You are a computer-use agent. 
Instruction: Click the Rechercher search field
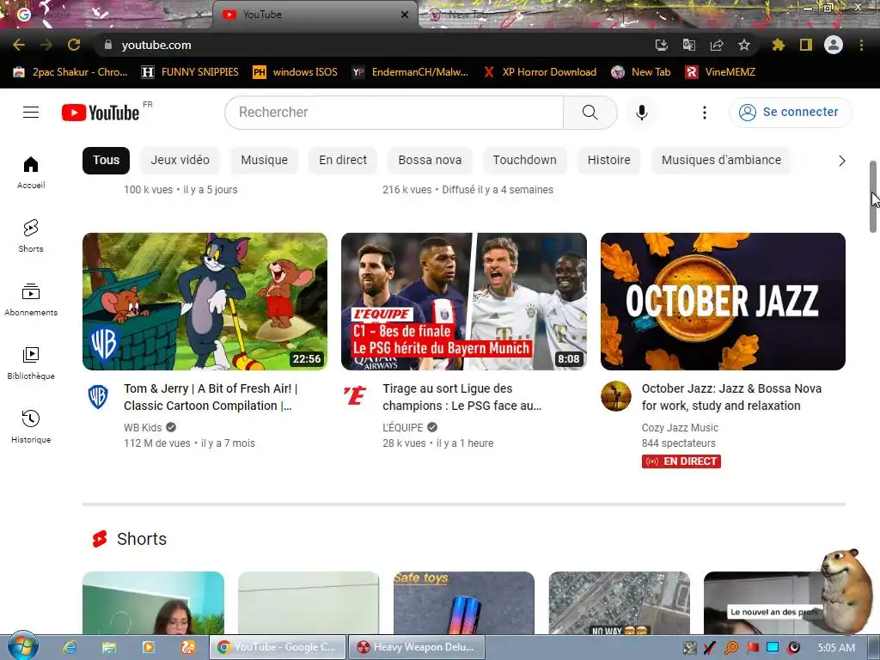[394, 113]
